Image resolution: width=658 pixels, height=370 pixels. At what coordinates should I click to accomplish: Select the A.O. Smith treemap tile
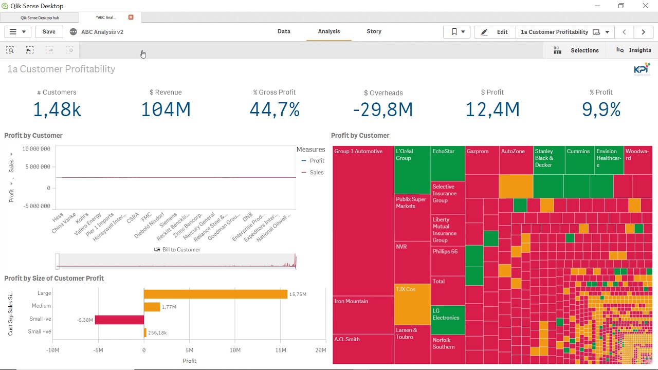(363, 349)
